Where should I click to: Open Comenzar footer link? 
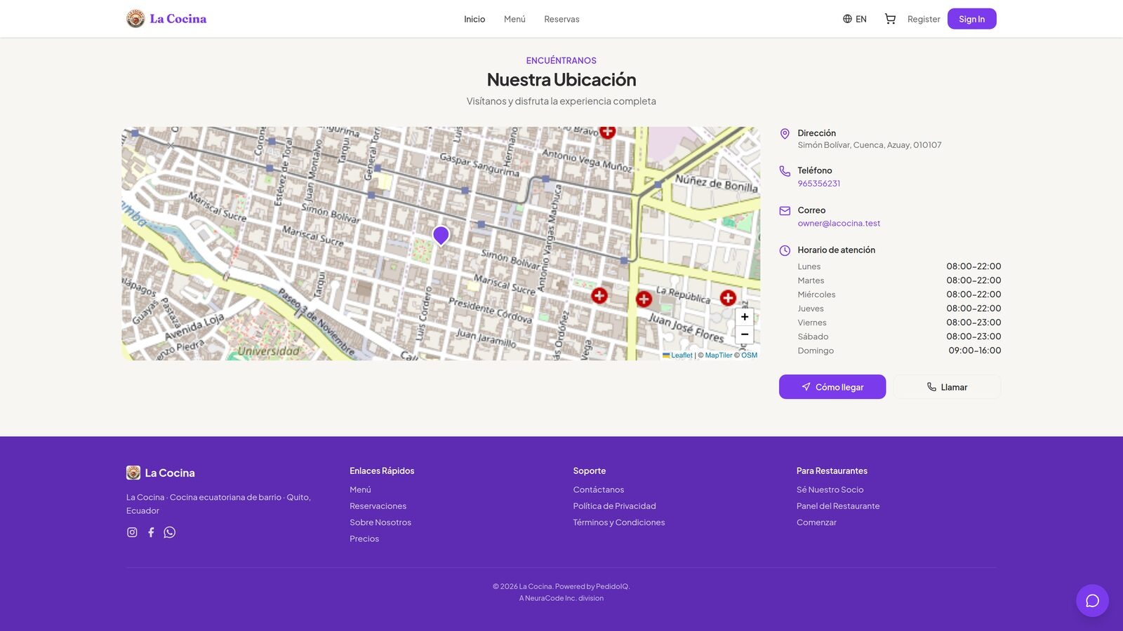click(816, 522)
